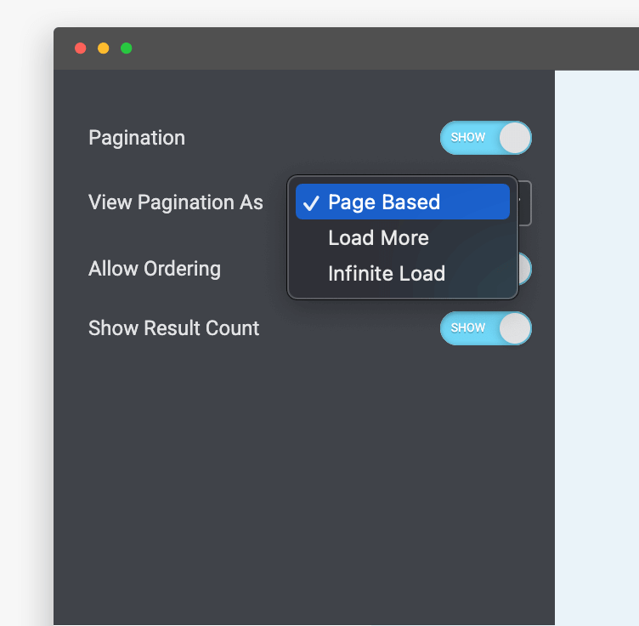Click the SHOW text on Pagination toggle
Viewport: 639px width, 626px height.
[x=468, y=138]
